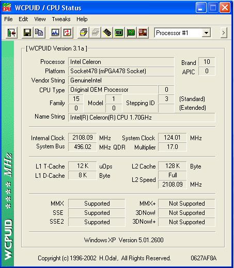
Task: Open the clock history graph icon
Action: (55, 32)
